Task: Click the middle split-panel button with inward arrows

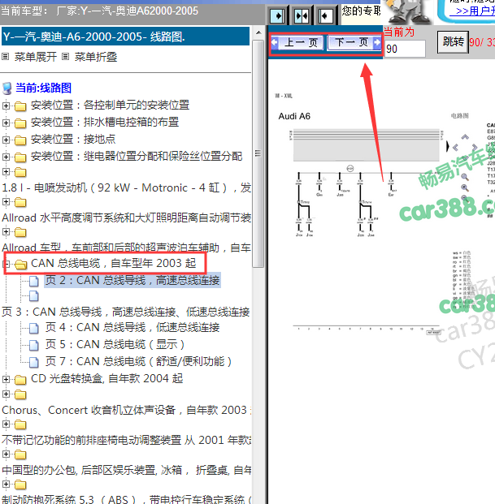Action: click(302, 15)
